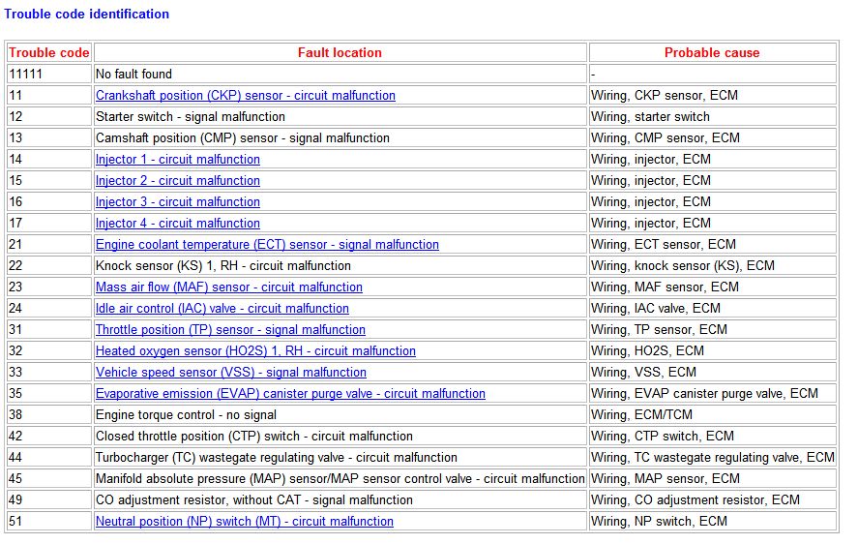
Task: Open Idle air control (IAC) valve link
Action: (222, 309)
